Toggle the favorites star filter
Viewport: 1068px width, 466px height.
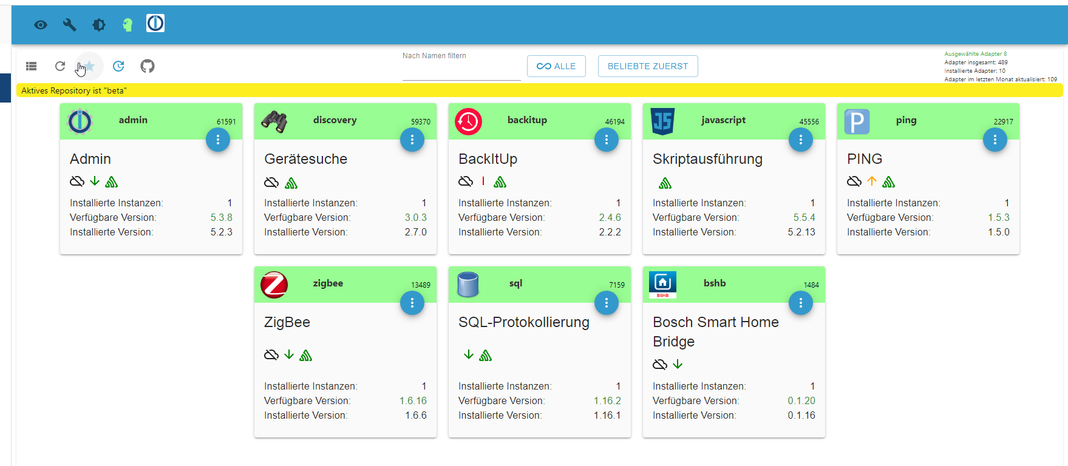(x=89, y=66)
